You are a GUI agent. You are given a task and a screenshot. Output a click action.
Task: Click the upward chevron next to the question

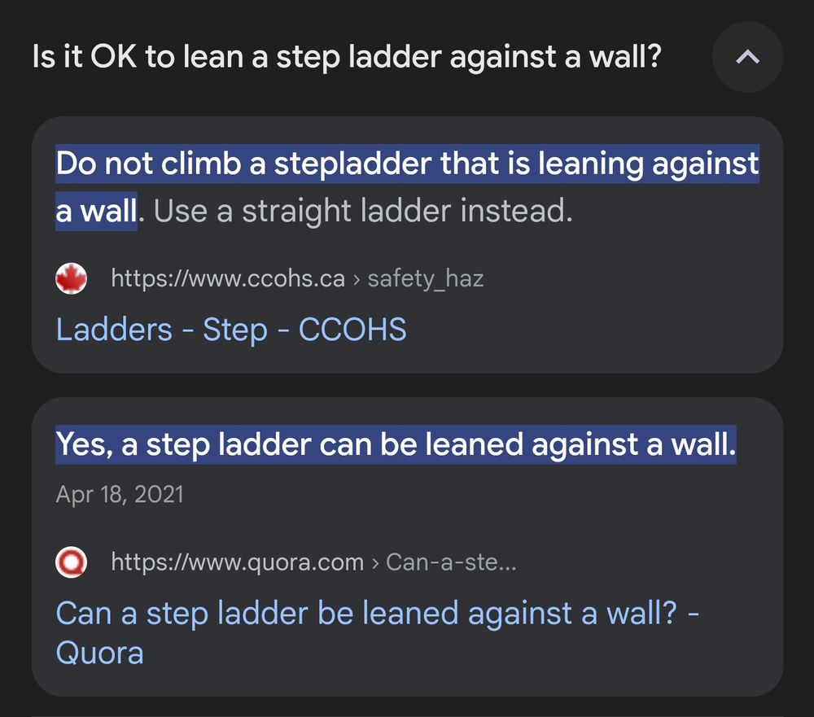point(746,57)
